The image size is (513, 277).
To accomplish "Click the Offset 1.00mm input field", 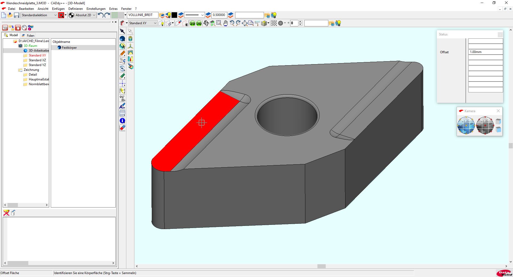I will point(485,52).
